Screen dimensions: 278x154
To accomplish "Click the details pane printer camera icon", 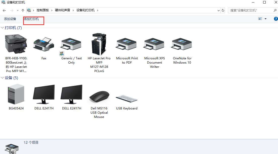I will tap(12, 149).
